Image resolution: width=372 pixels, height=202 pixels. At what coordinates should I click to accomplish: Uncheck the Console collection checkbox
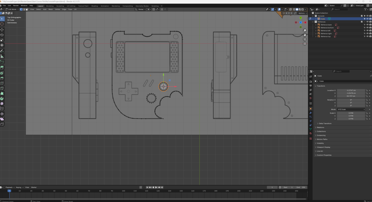click(362, 16)
